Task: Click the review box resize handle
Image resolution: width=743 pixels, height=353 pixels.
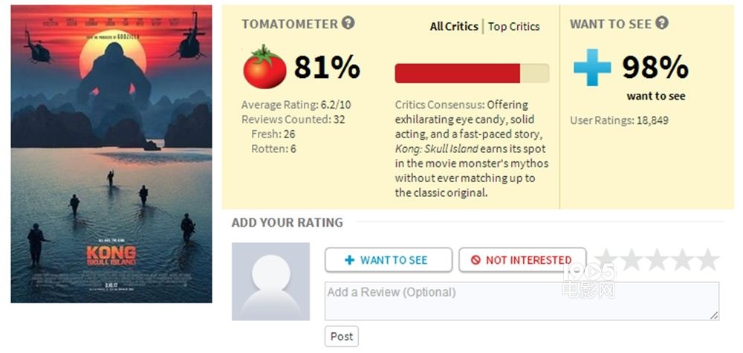Action: pos(715,316)
